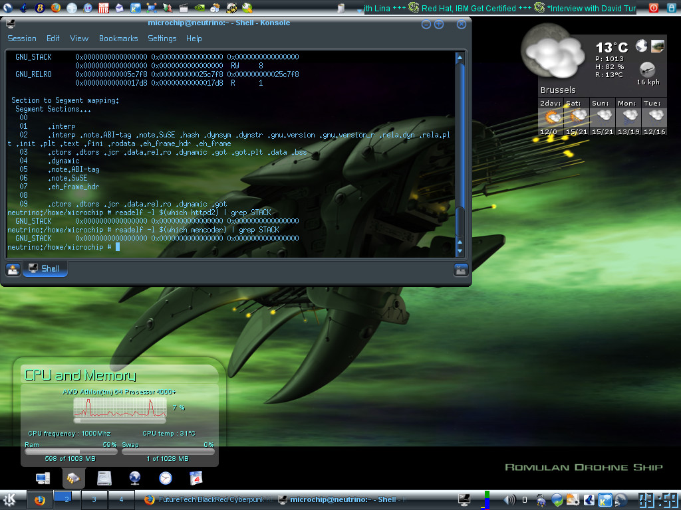Screen dimensions: 681x510
Task: Open NVIDIA settings from the top panel
Action: click(x=200, y=7)
